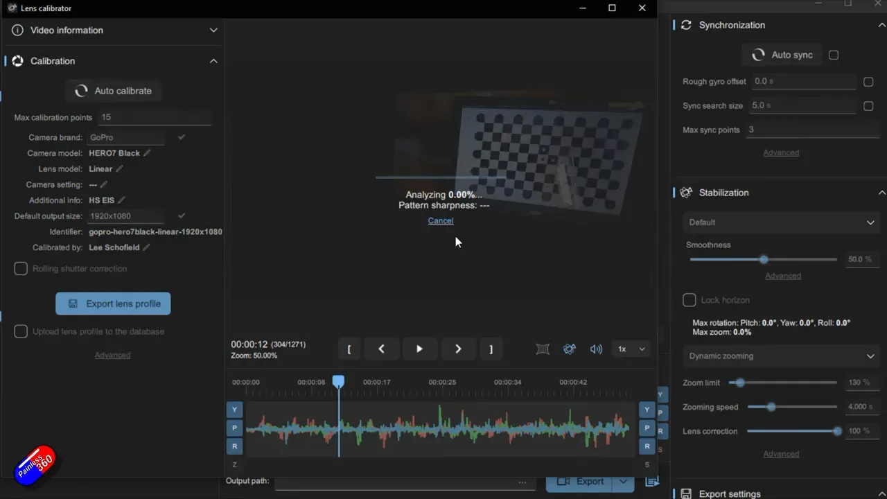Image resolution: width=887 pixels, height=499 pixels.
Task: Edit Lens model Linear pencil icon
Action: click(x=119, y=169)
